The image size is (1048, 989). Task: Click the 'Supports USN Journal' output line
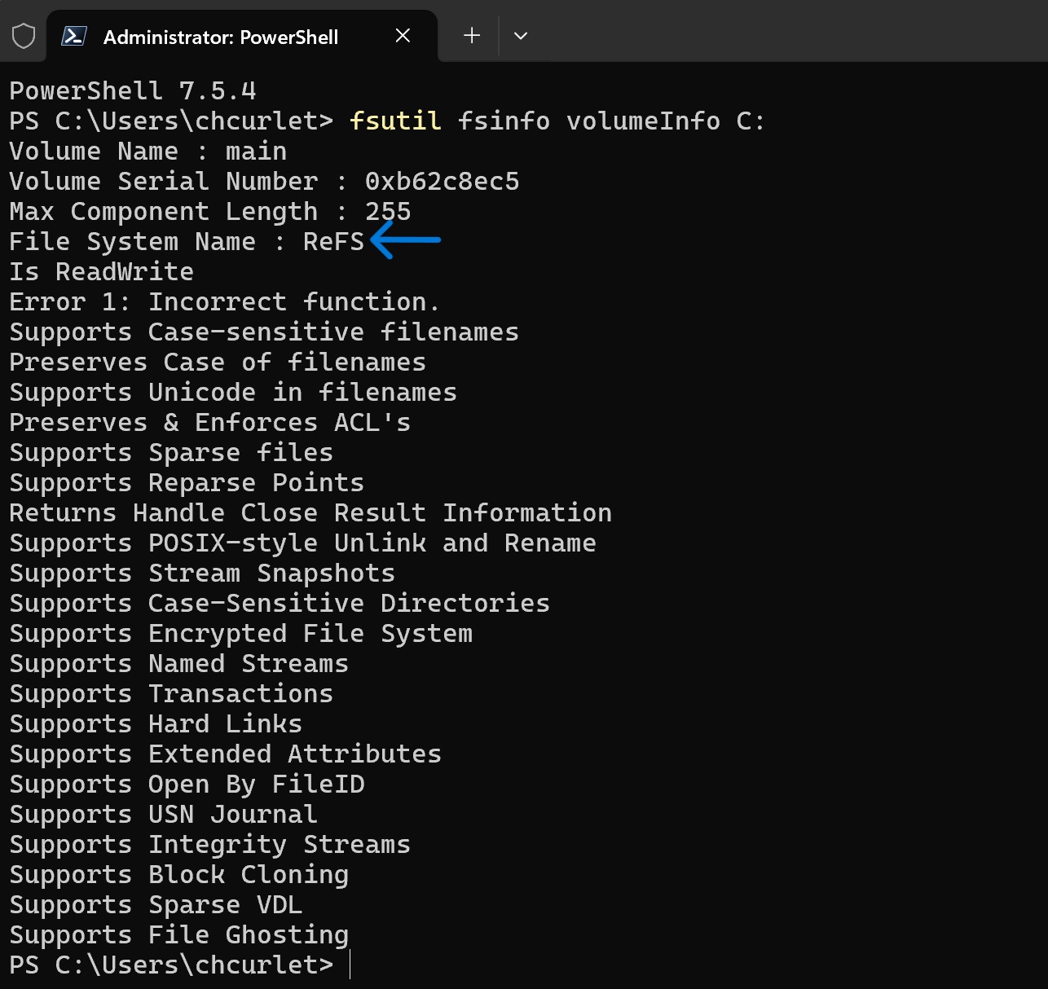tap(163, 815)
